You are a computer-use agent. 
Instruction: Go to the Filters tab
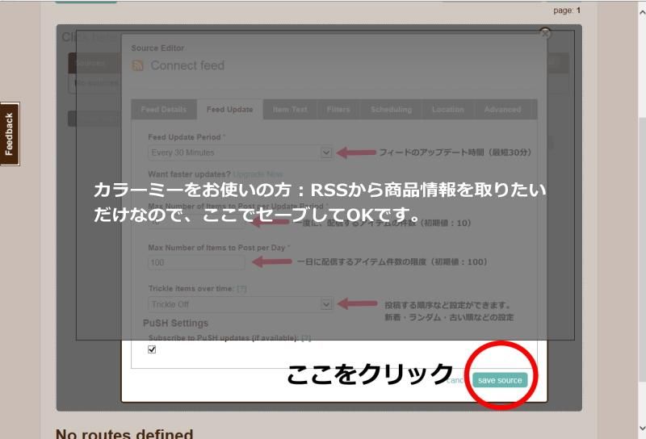click(x=338, y=109)
